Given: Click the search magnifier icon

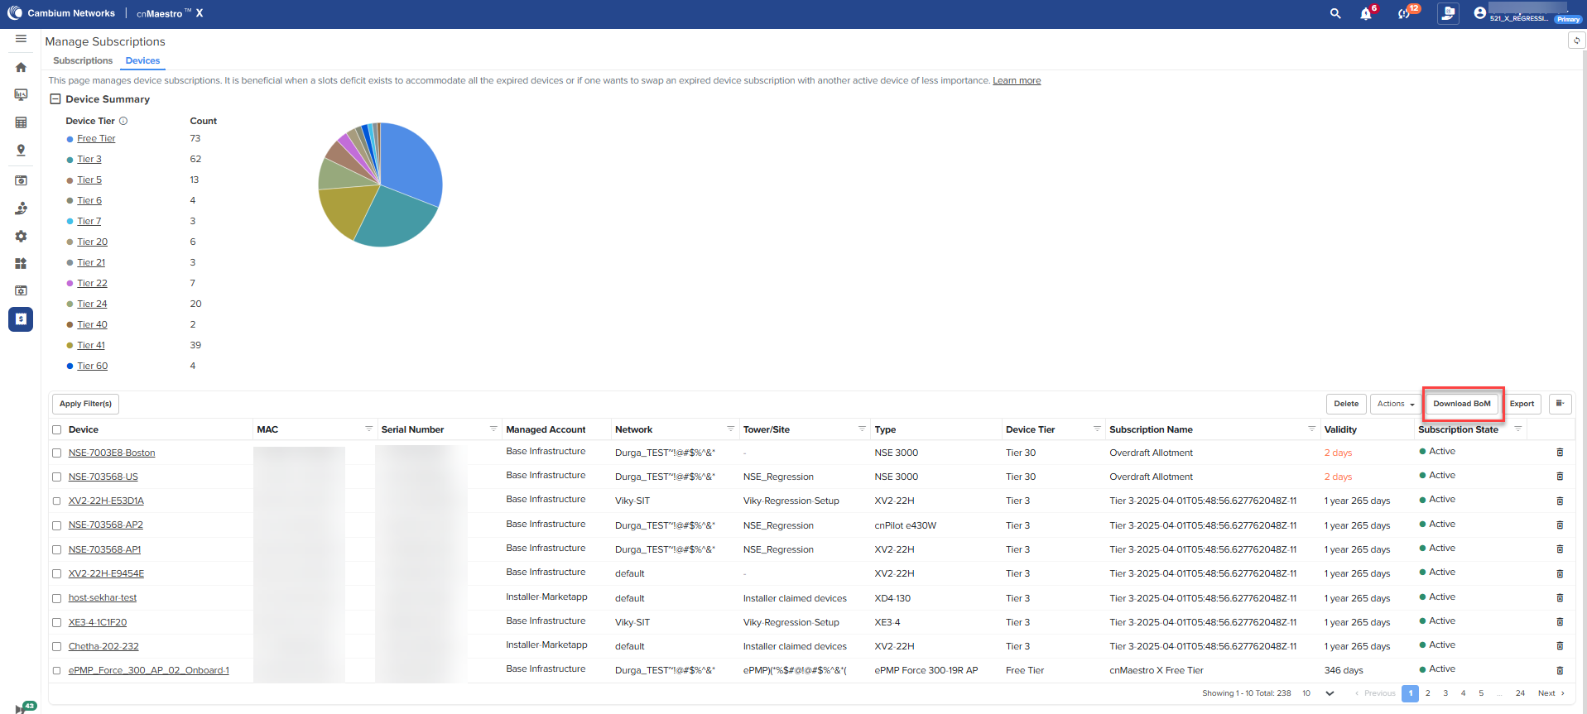Looking at the screenshot, I should point(1335,14).
